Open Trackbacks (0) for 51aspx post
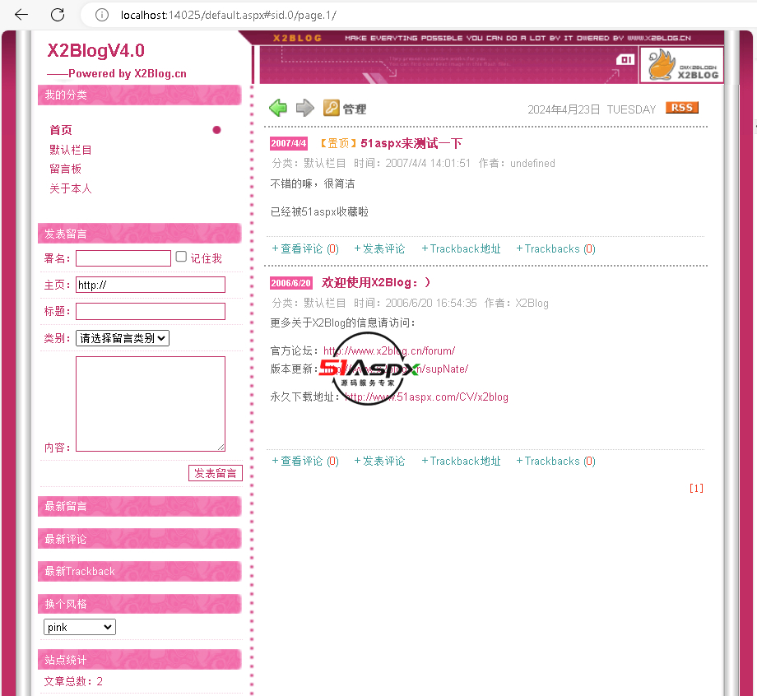The height and width of the screenshot is (696, 757). (555, 248)
